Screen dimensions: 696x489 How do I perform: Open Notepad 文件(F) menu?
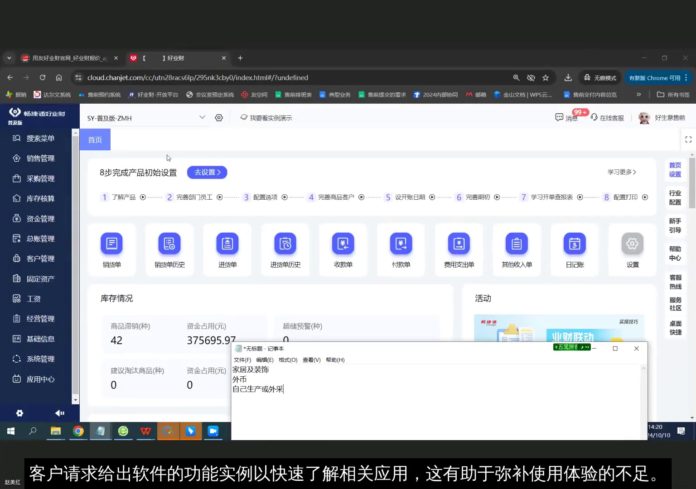click(x=242, y=360)
